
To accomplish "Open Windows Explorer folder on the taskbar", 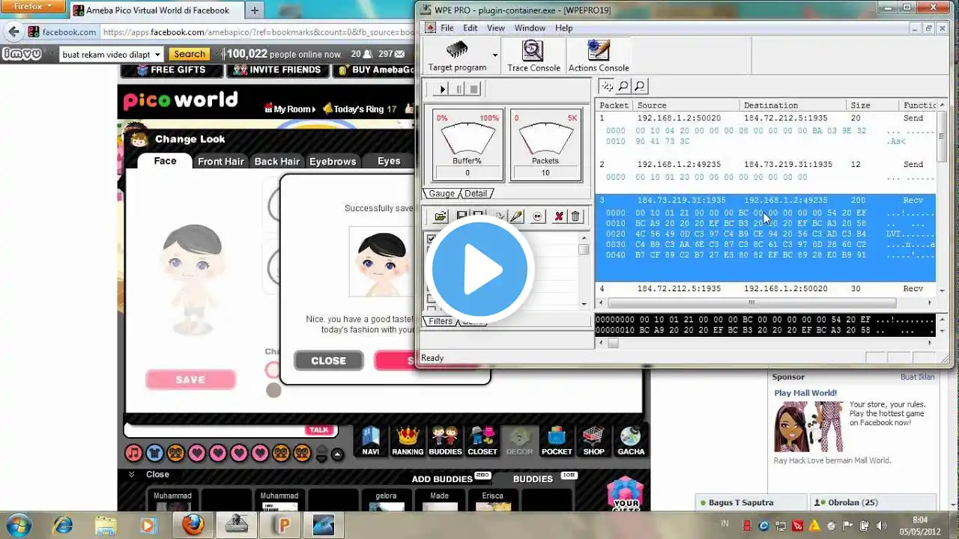I will [106, 524].
